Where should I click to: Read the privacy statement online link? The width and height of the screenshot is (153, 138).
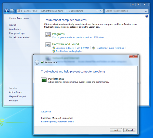(57, 122)
